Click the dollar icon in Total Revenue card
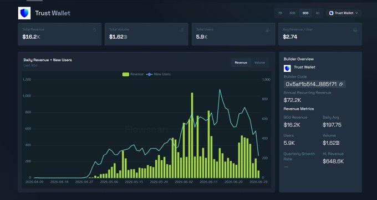The image size is (377, 200). [94, 30]
